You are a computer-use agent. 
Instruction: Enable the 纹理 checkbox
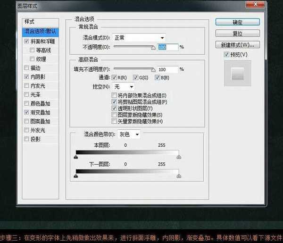(32, 59)
